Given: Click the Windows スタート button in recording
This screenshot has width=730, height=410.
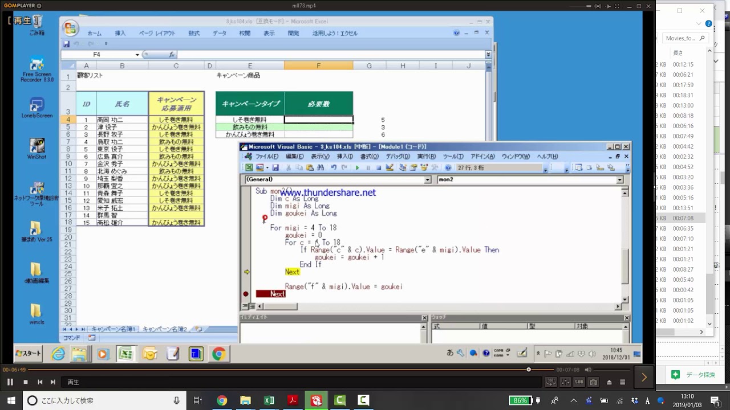Looking at the screenshot, I should (29, 354).
